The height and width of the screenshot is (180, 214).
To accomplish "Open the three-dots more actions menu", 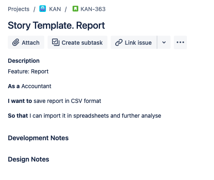I will tap(180, 42).
